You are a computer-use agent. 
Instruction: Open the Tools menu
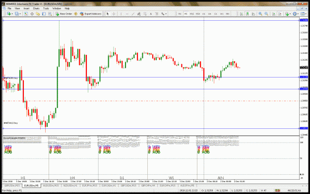[x=46, y=8]
